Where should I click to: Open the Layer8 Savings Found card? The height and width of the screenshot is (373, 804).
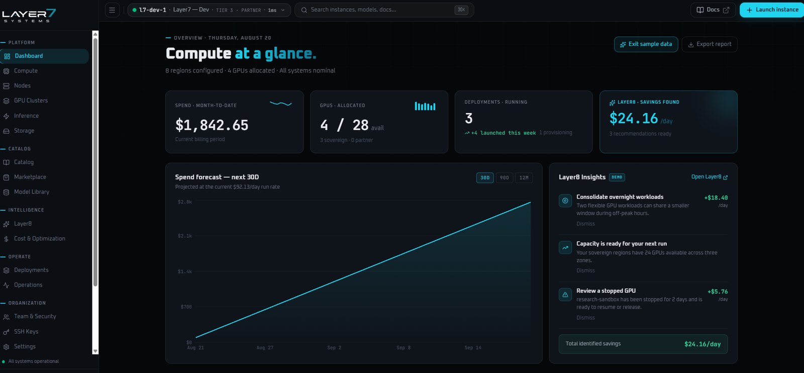pos(668,122)
